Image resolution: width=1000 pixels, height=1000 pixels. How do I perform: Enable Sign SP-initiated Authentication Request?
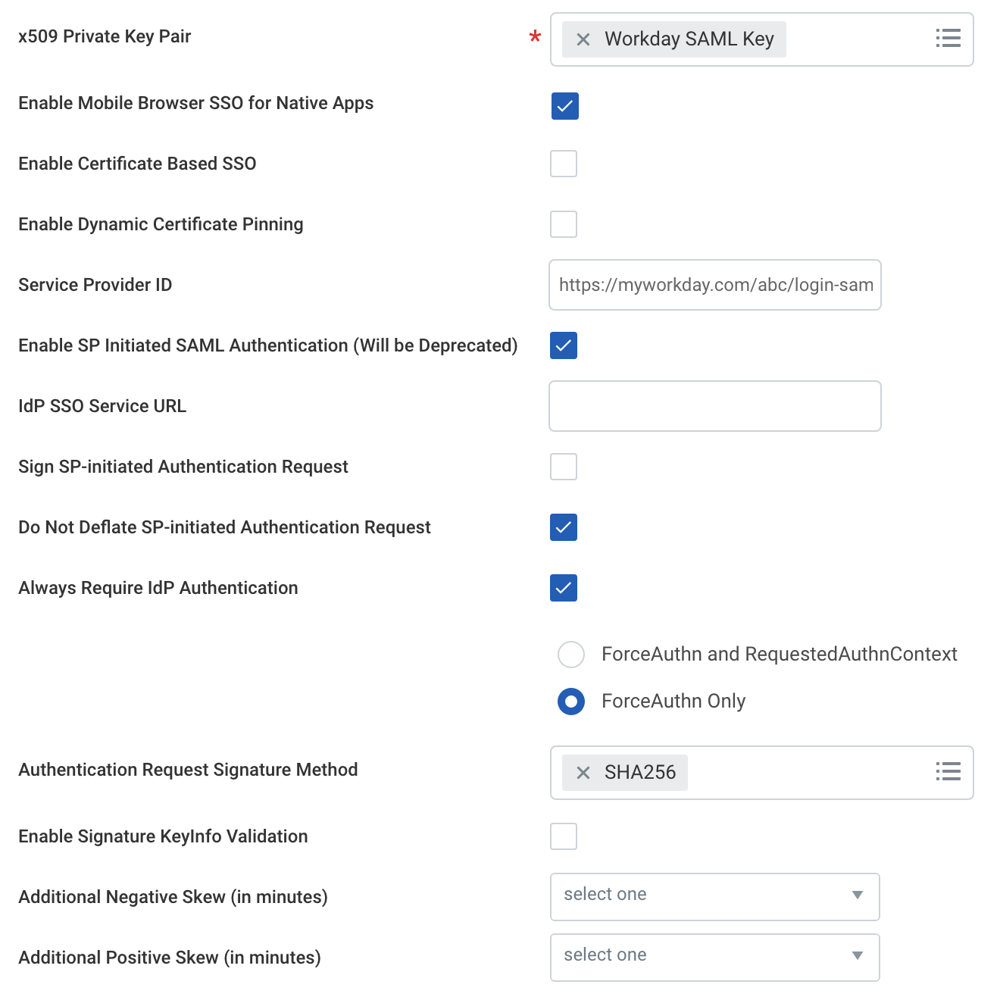click(x=564, y=467)
